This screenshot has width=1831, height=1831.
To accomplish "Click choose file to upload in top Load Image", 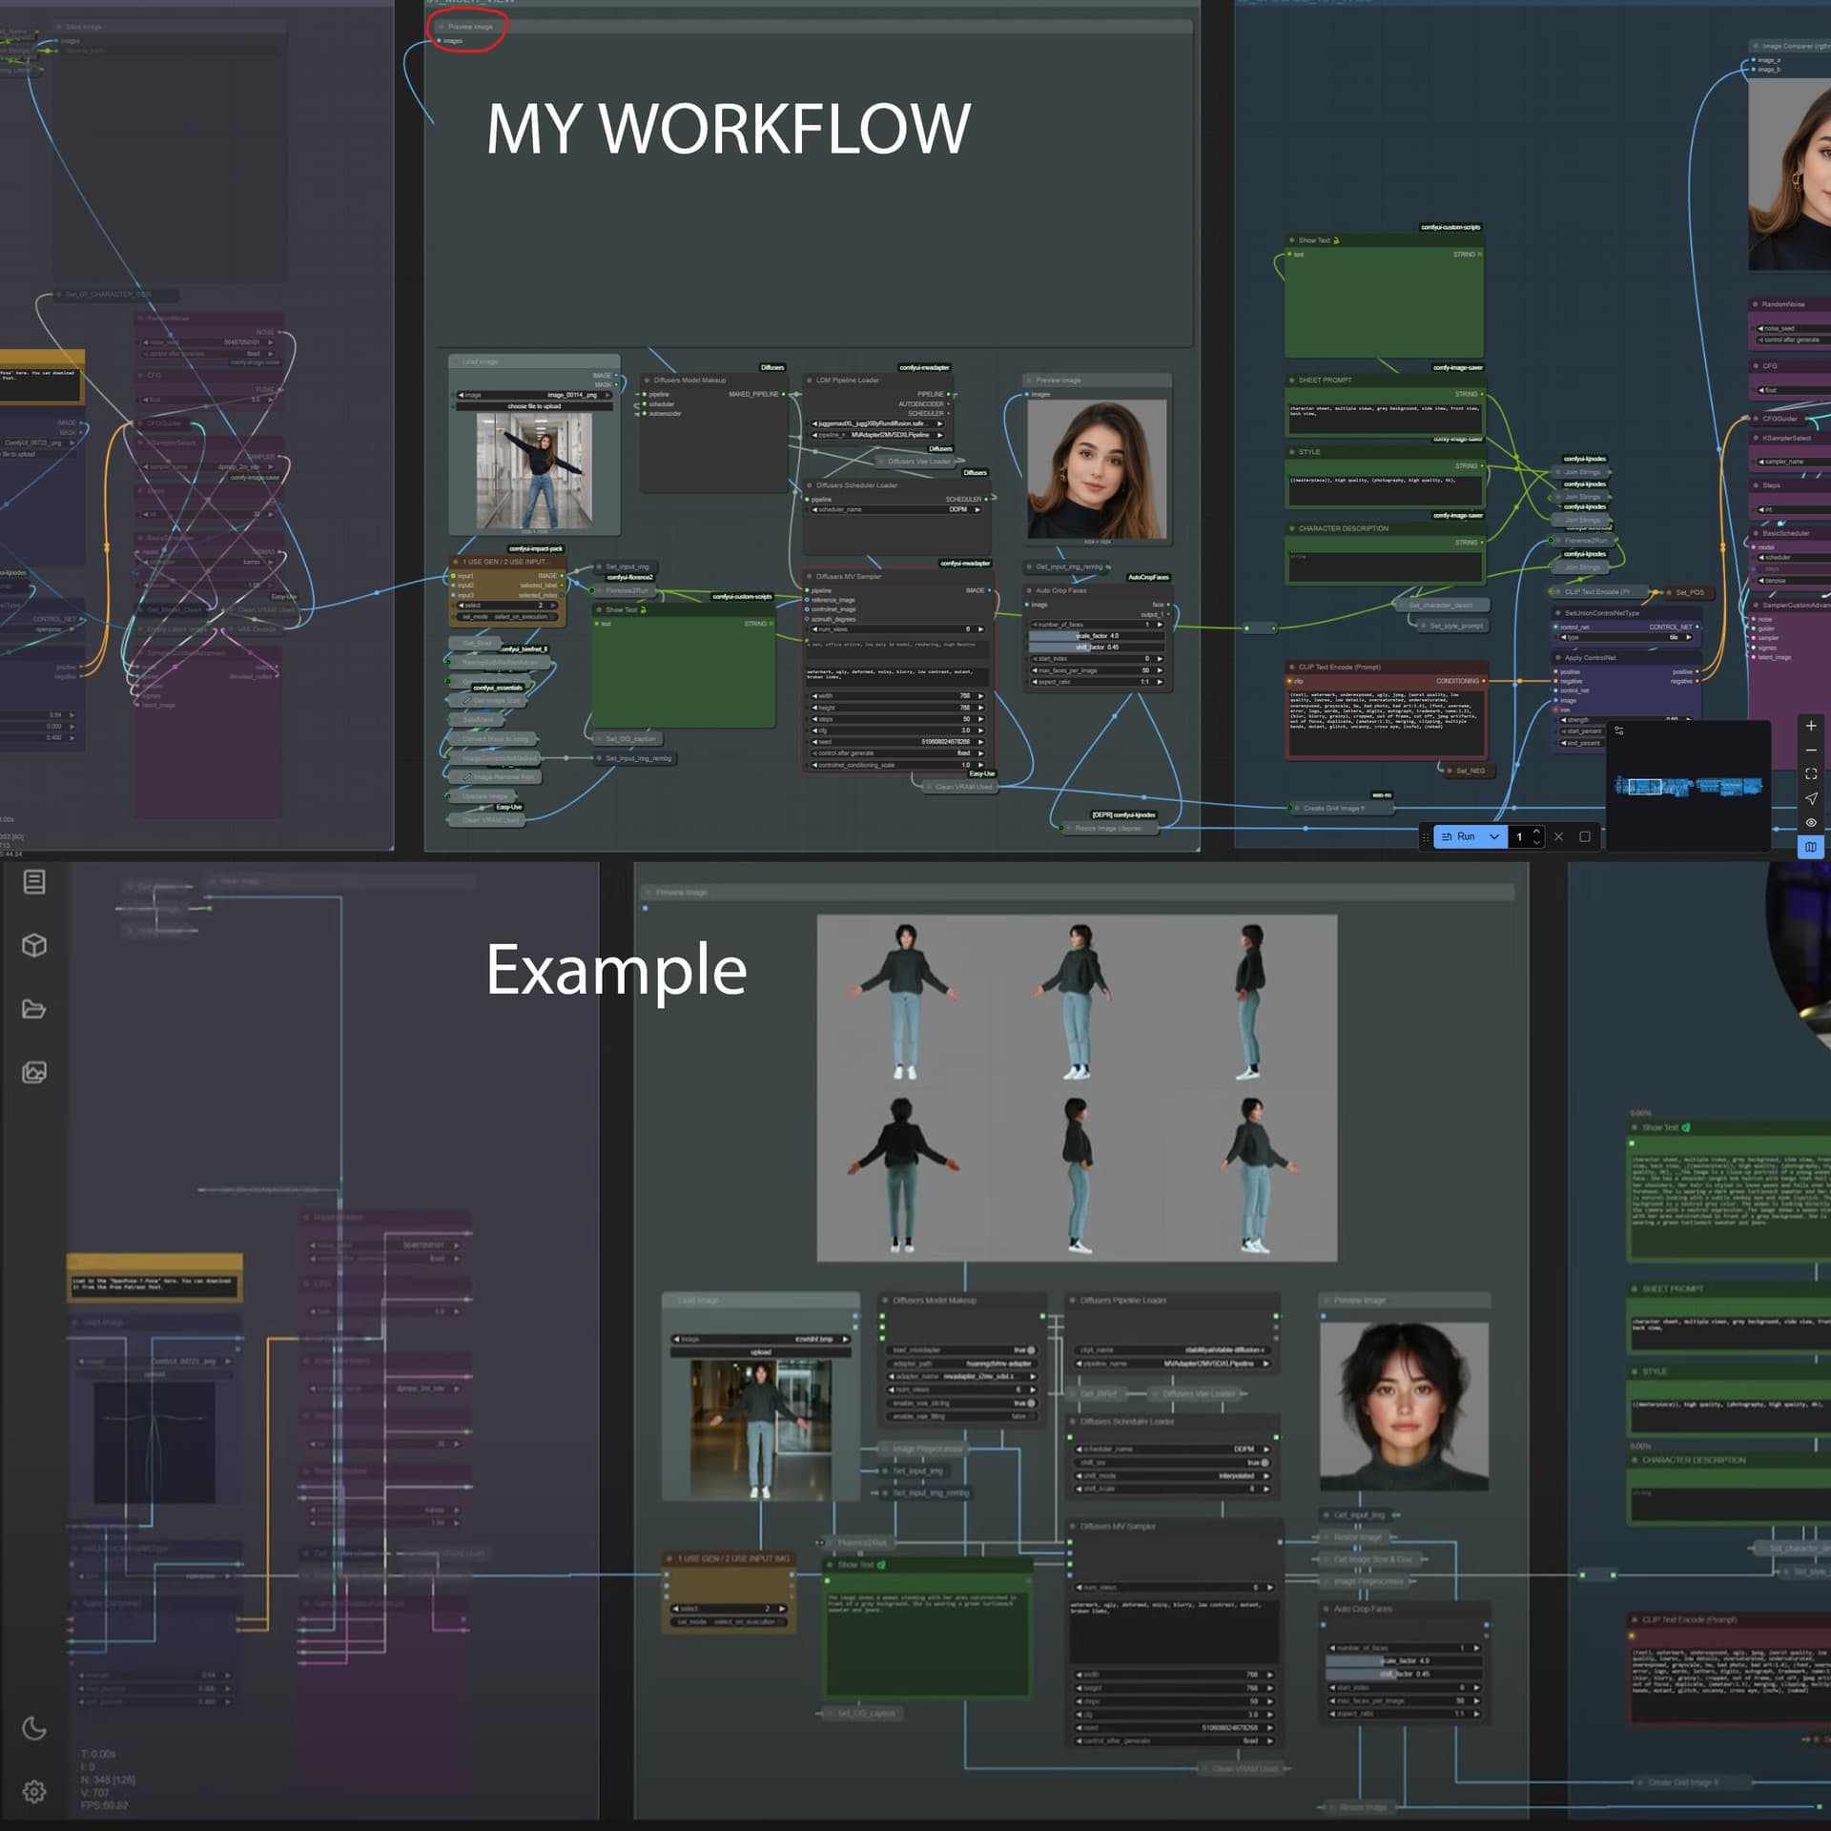I will (534, 406).
